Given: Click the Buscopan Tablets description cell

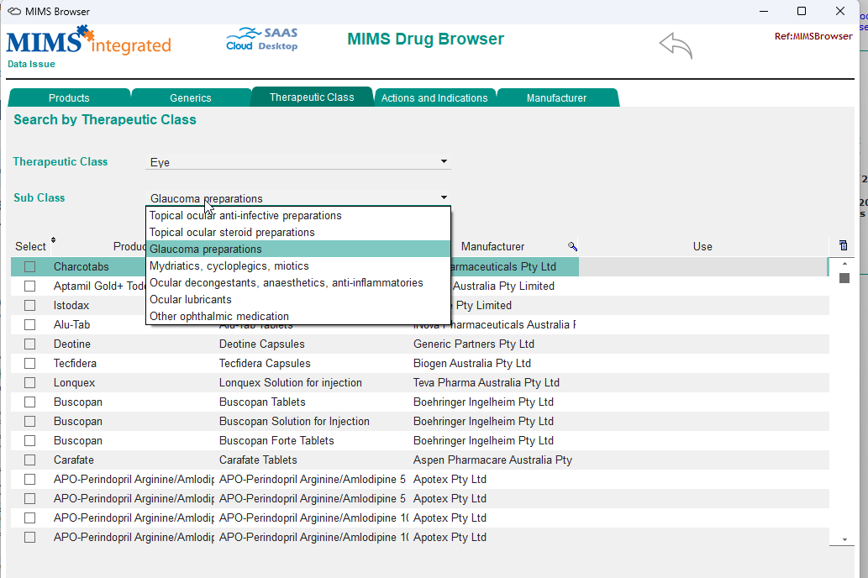Looking at the screenshot, I should coord(262,402).
